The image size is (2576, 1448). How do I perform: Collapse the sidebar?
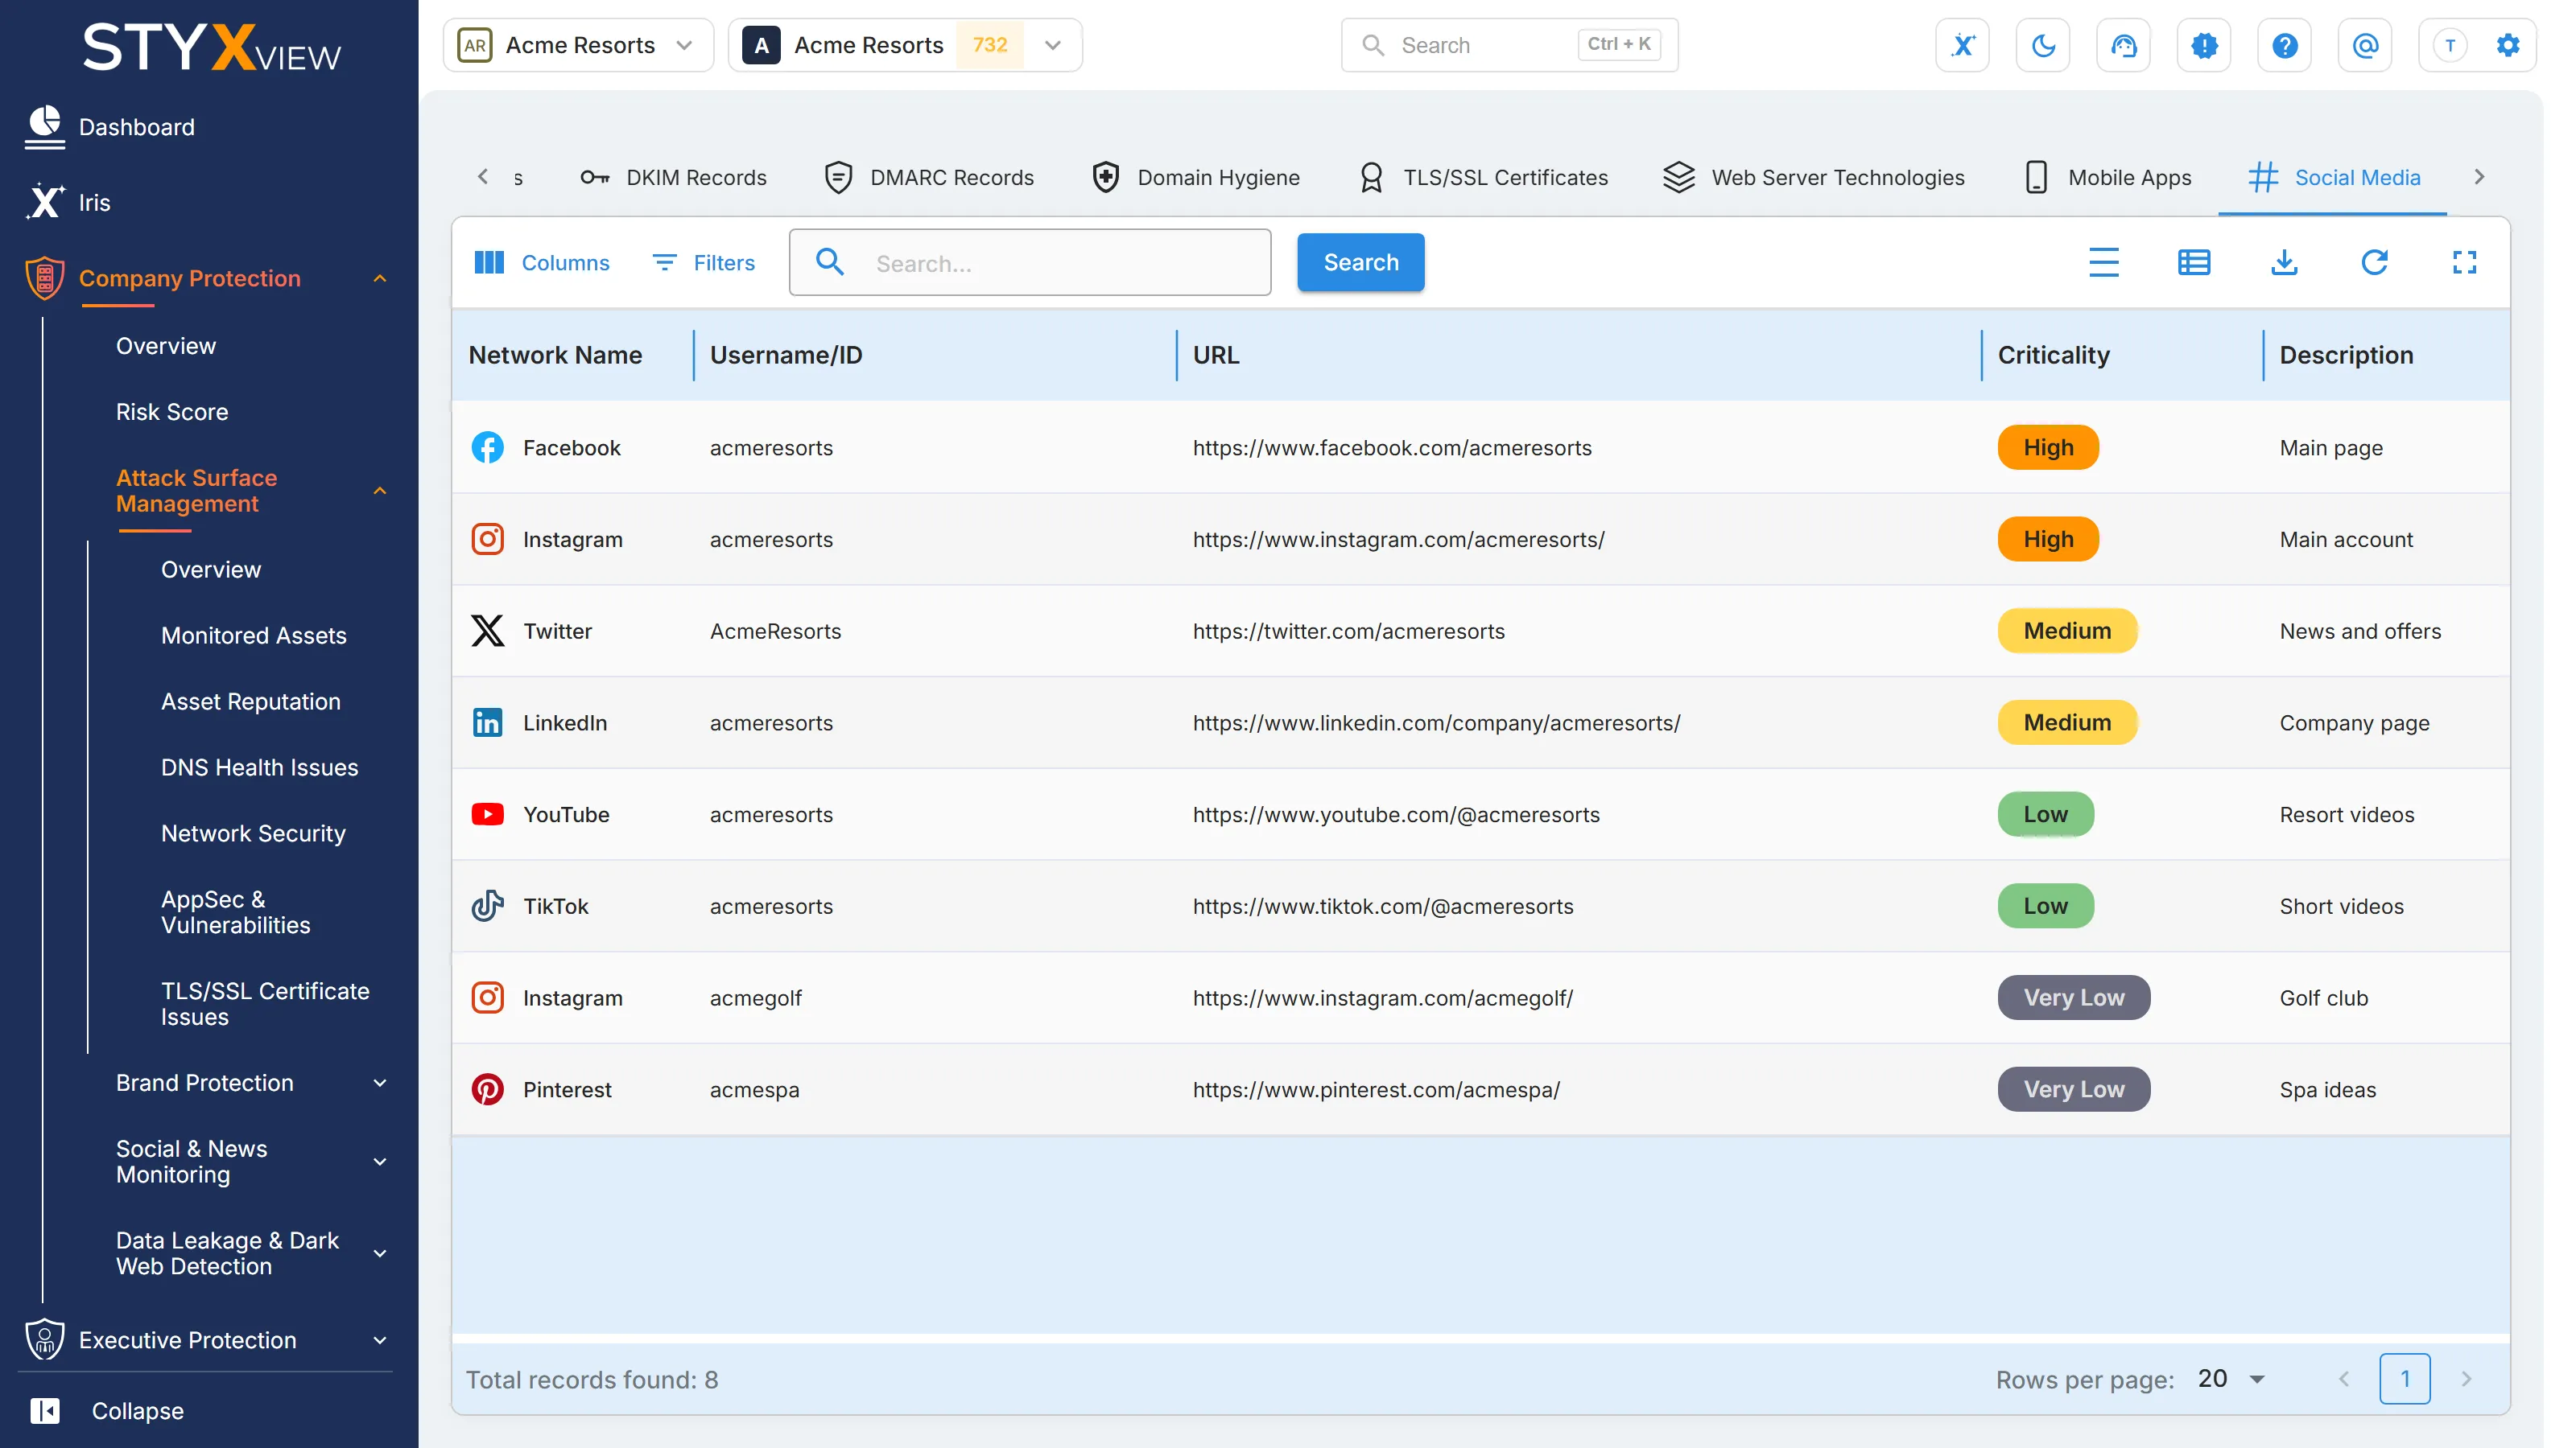tap(108, 1410)
